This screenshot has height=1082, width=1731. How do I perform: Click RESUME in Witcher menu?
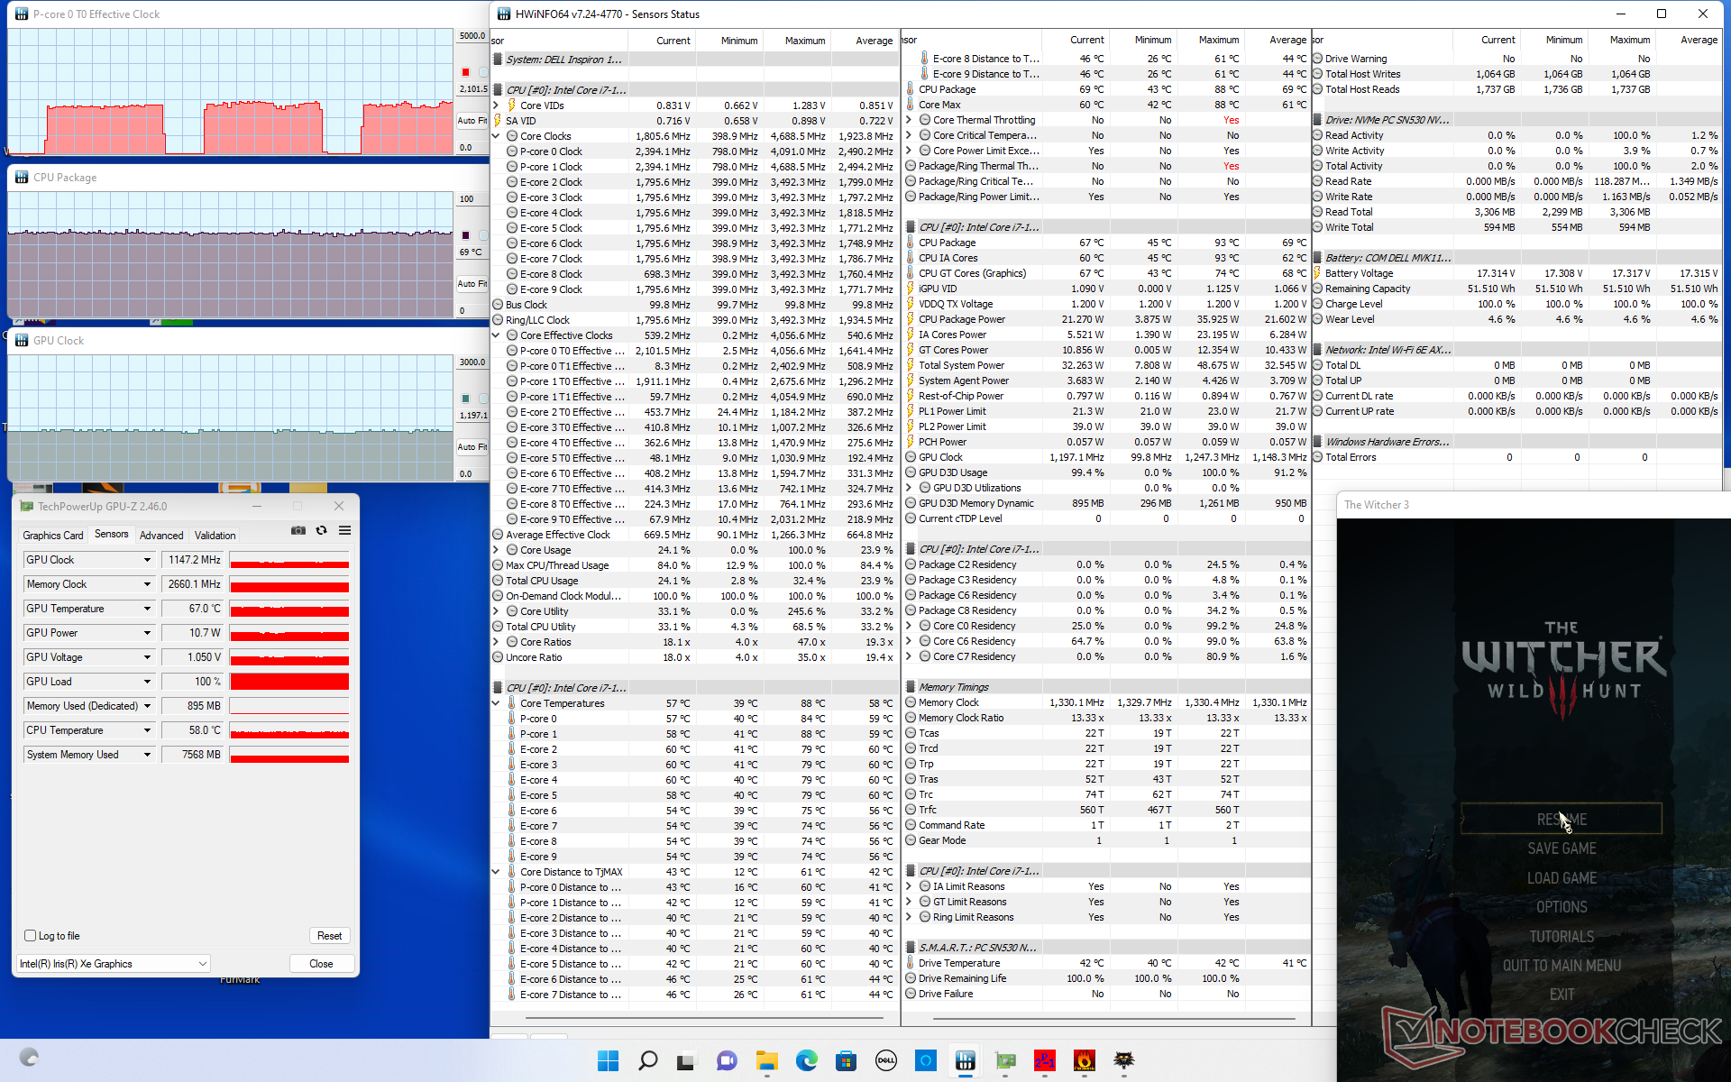point(1562,819)
